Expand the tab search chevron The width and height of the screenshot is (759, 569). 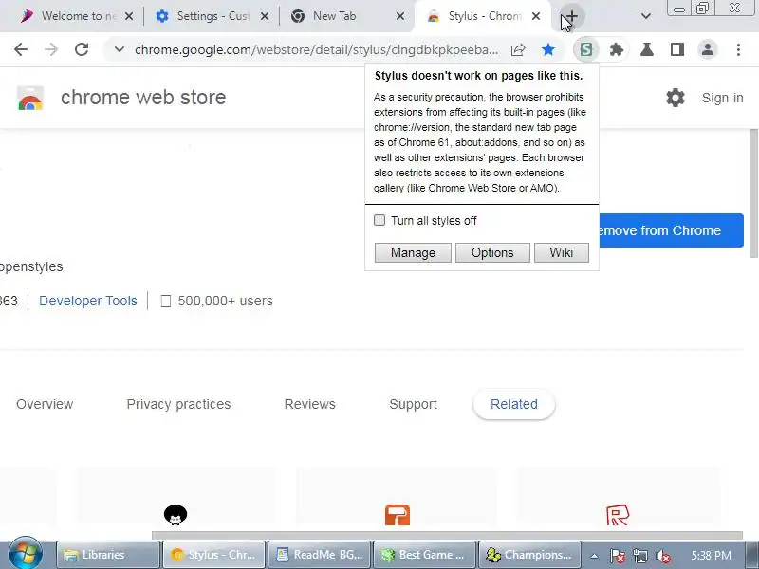coord(646,16)
